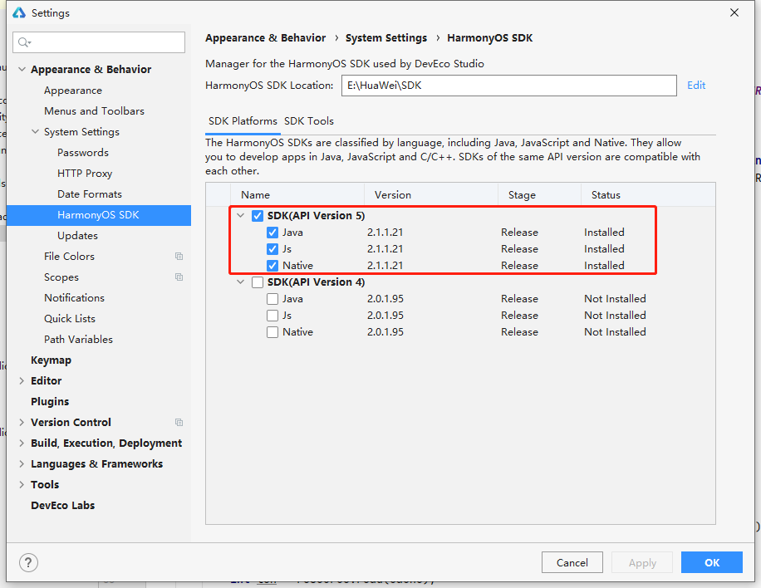Expand Languages & Frameworks section

click(22, 463)
